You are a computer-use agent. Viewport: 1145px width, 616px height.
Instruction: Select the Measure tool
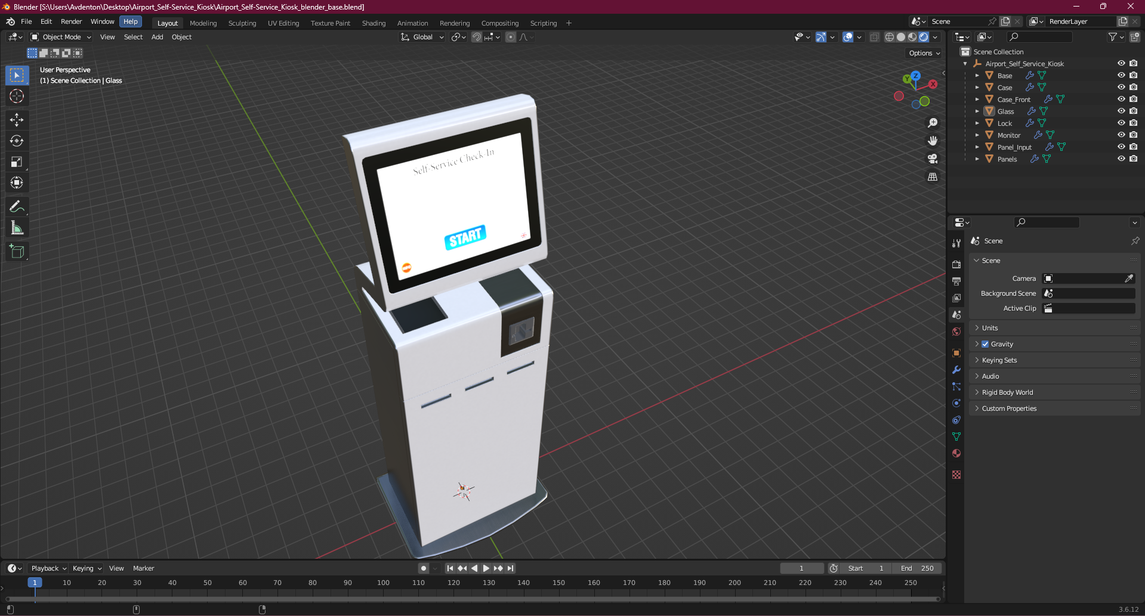tap(17, 228)
